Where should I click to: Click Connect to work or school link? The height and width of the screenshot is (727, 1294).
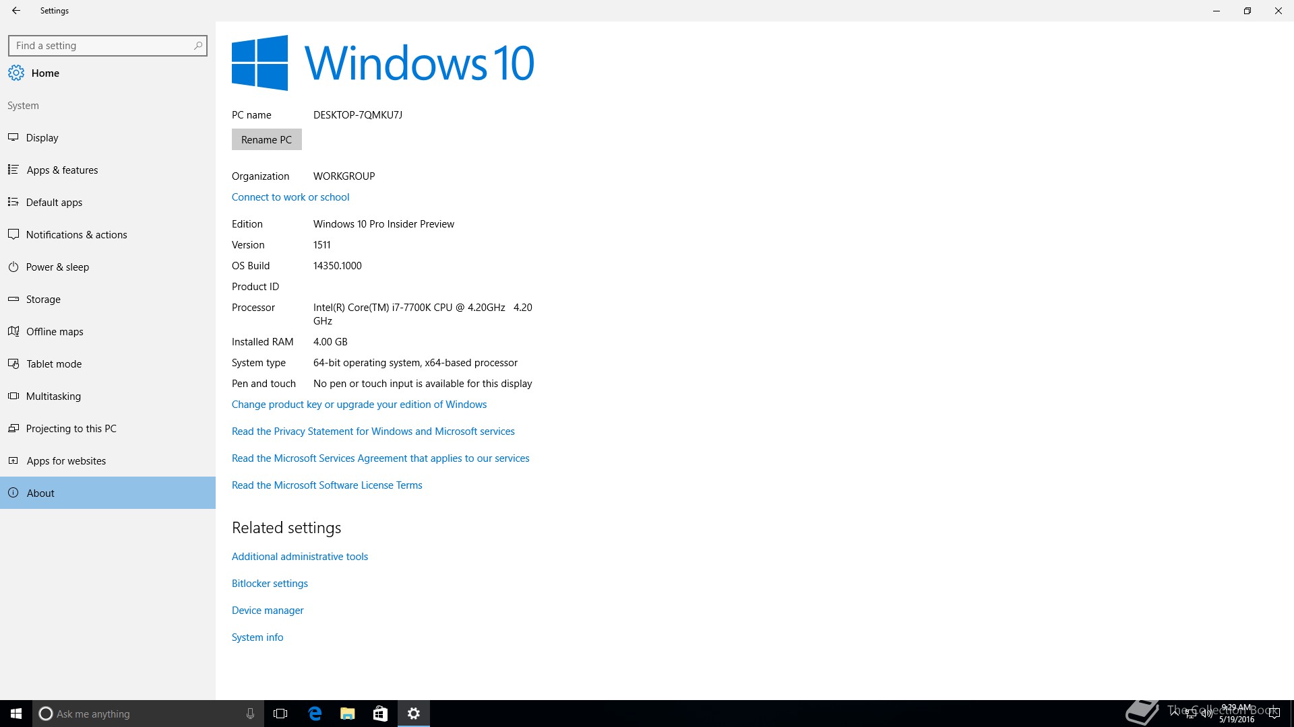pos(290,197)
